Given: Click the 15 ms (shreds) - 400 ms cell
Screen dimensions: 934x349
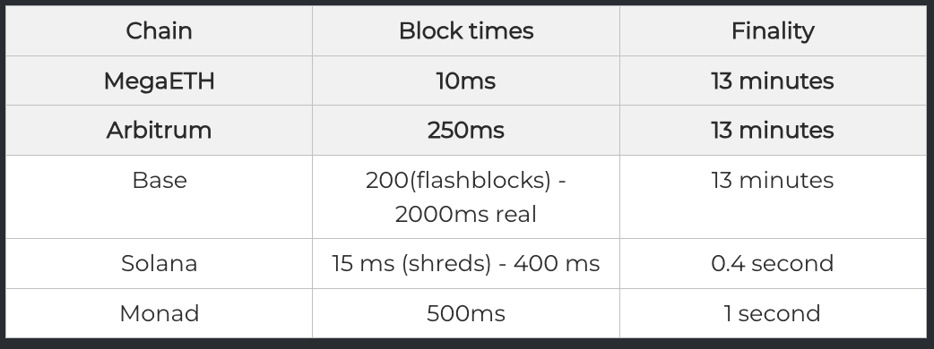Looking at the screenshot, I should click(x=466, y=263).
